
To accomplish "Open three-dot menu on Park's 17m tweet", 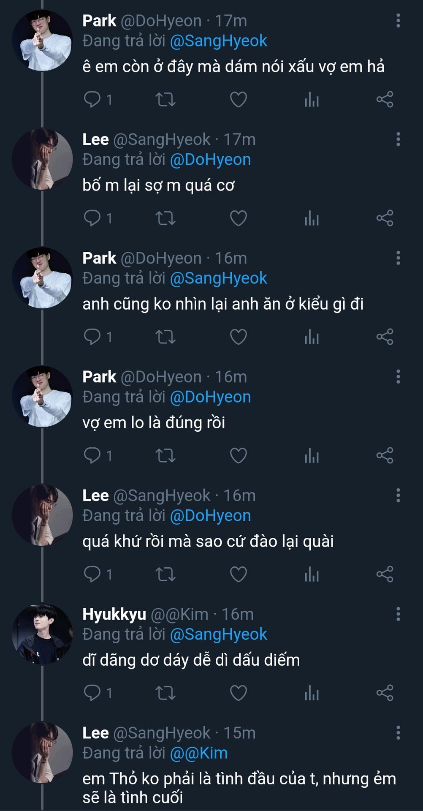I will pyautogui.click(x=398, y=21).
